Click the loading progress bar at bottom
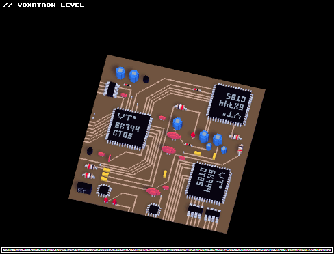 tap(167, 250)
